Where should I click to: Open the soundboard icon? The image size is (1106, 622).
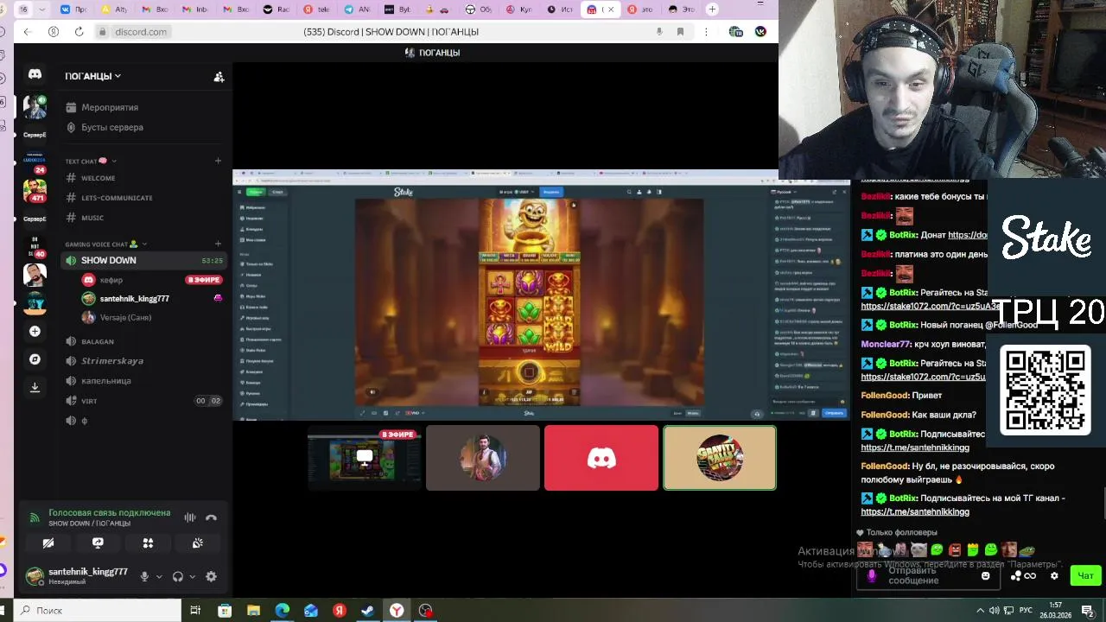tap(198, 543)
